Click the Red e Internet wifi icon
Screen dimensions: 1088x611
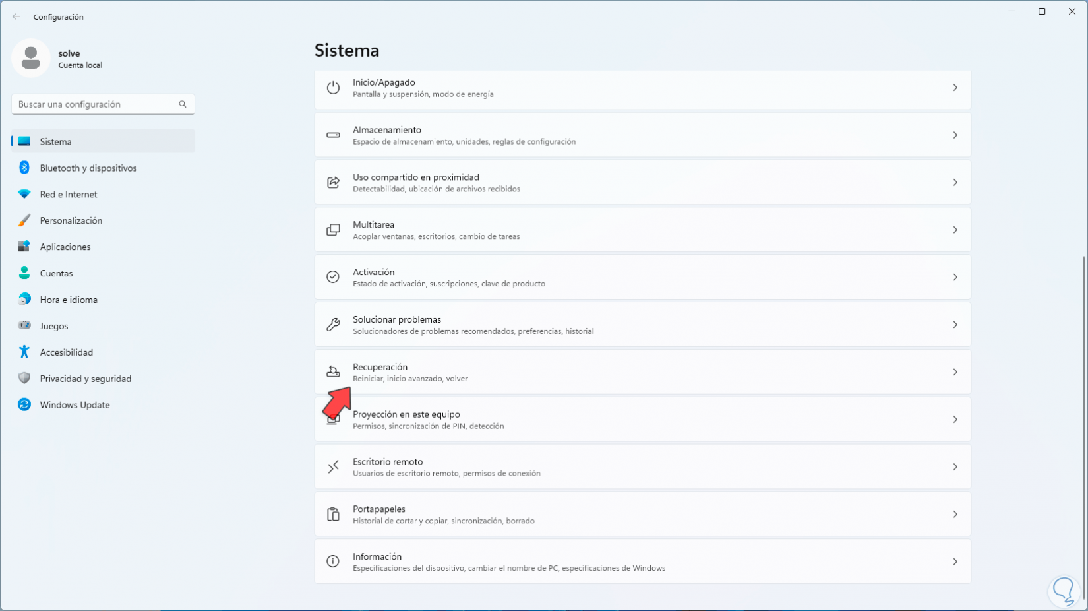tap(24, 194)
